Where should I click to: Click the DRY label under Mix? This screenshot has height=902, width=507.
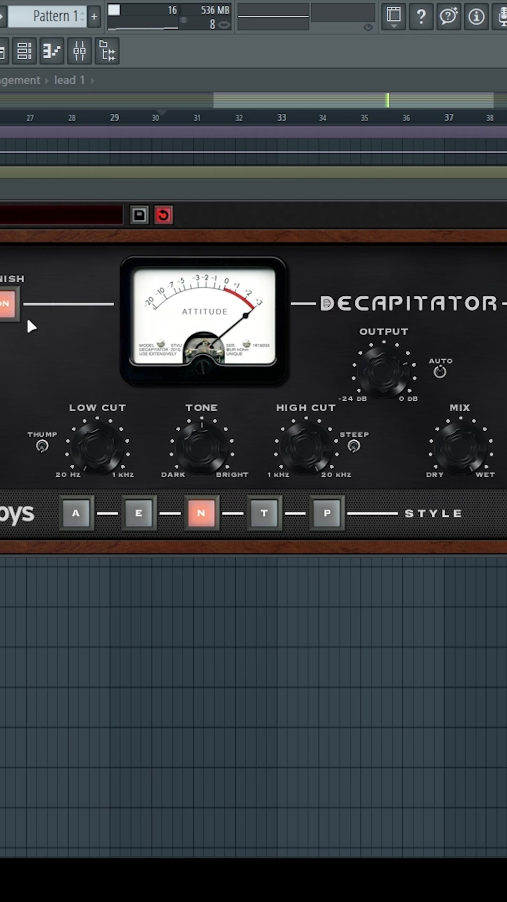[435, 474]
